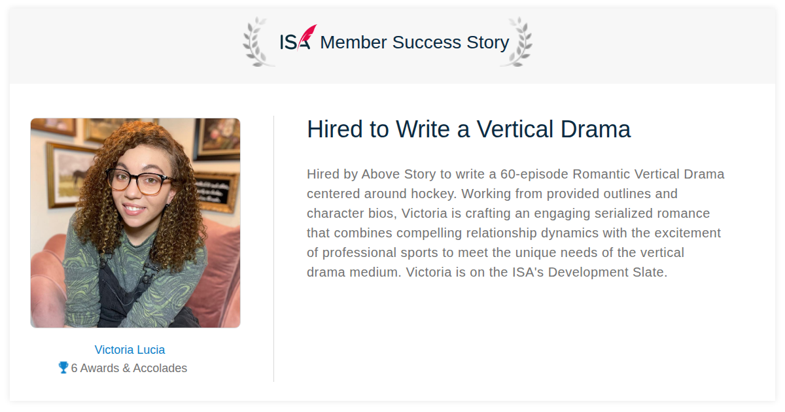The height and width of the screenshot is (412, 785).
Task: Click the right laurel wreath icon
Action: [x=516, y=42]
